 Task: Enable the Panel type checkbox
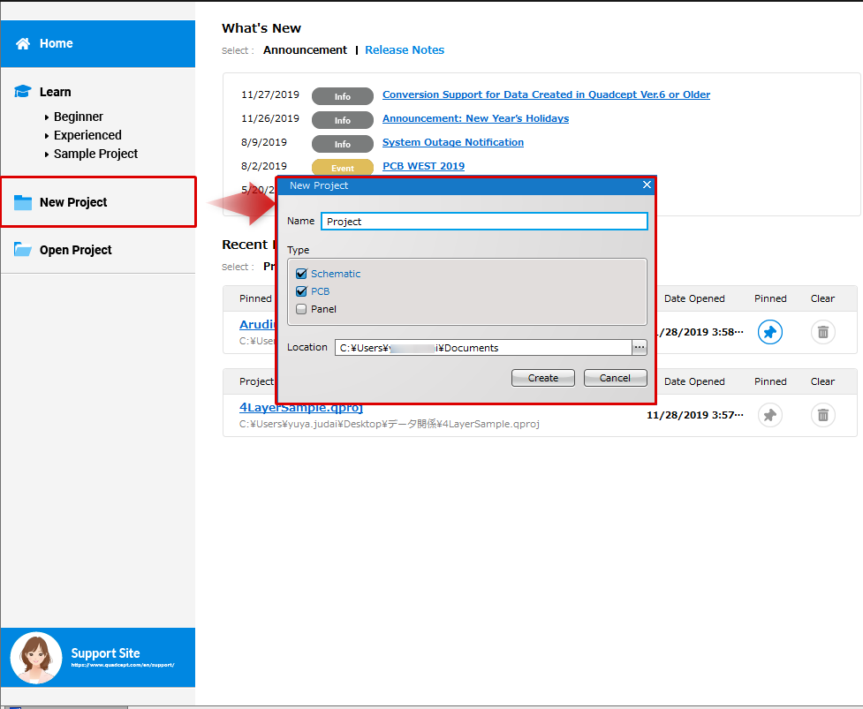[x=301, y=309]
